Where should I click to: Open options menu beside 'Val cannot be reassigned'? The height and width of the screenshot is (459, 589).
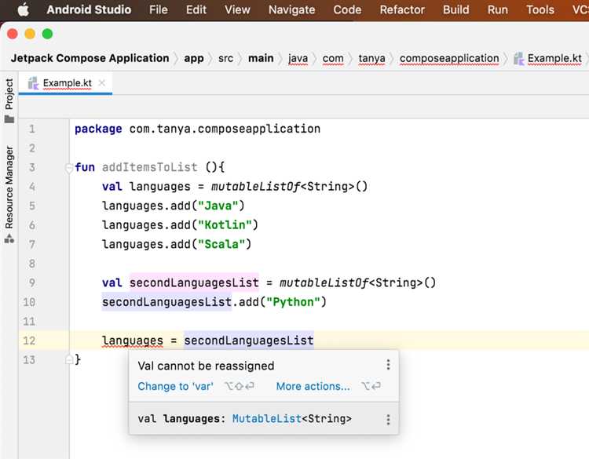(x=388, y=365)
